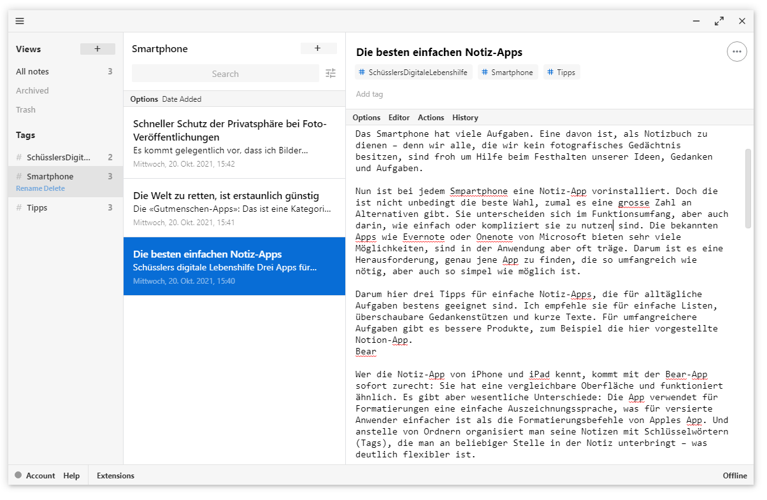Open note Die Welt zu retten

click(x=234, y=208)
